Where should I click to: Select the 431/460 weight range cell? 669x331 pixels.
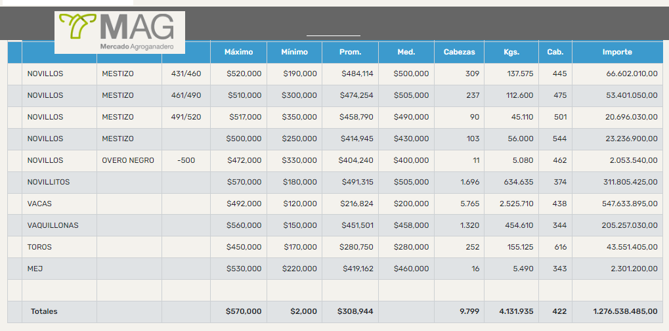(186, 74)
